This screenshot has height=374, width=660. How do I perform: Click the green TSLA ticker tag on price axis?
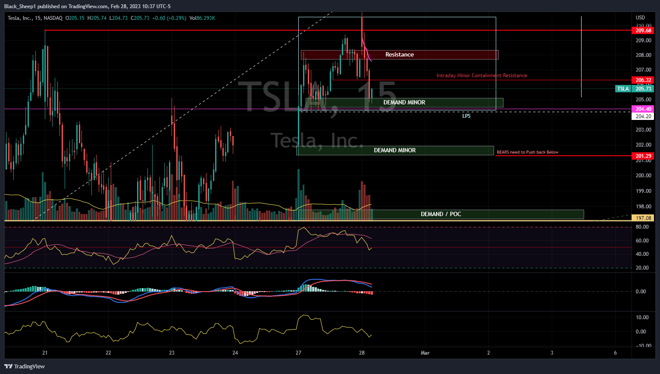pos(623,88)
